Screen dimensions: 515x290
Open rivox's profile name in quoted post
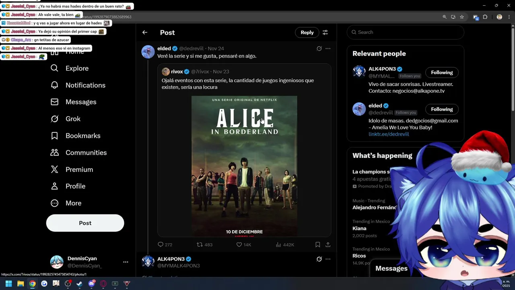coord(177,72)
